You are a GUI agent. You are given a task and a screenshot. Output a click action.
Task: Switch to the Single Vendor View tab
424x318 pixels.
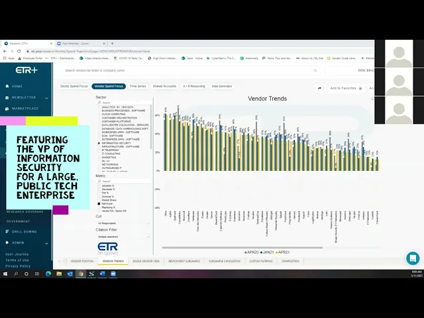[146, 261]
